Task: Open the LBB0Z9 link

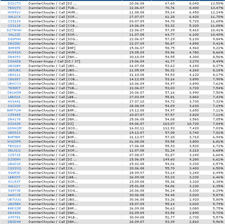Action: 14,177
